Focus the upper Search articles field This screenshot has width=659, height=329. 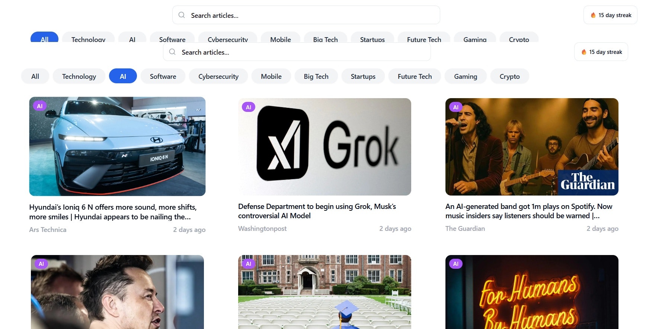306,15
